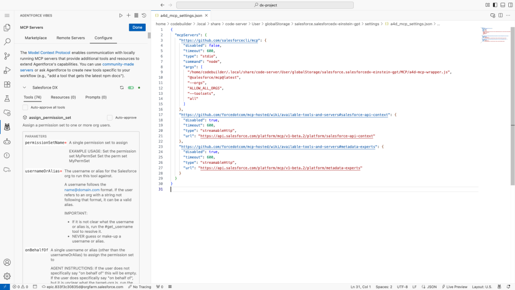Click the assign_permission_set tool cube icon
Viewport: 515px width, 290px height.
tap(25, 117)
